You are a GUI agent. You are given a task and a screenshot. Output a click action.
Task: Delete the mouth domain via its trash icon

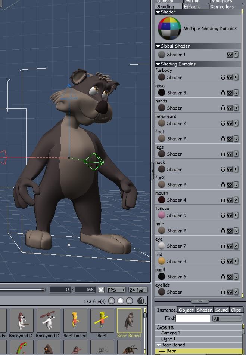click(223, 200)
